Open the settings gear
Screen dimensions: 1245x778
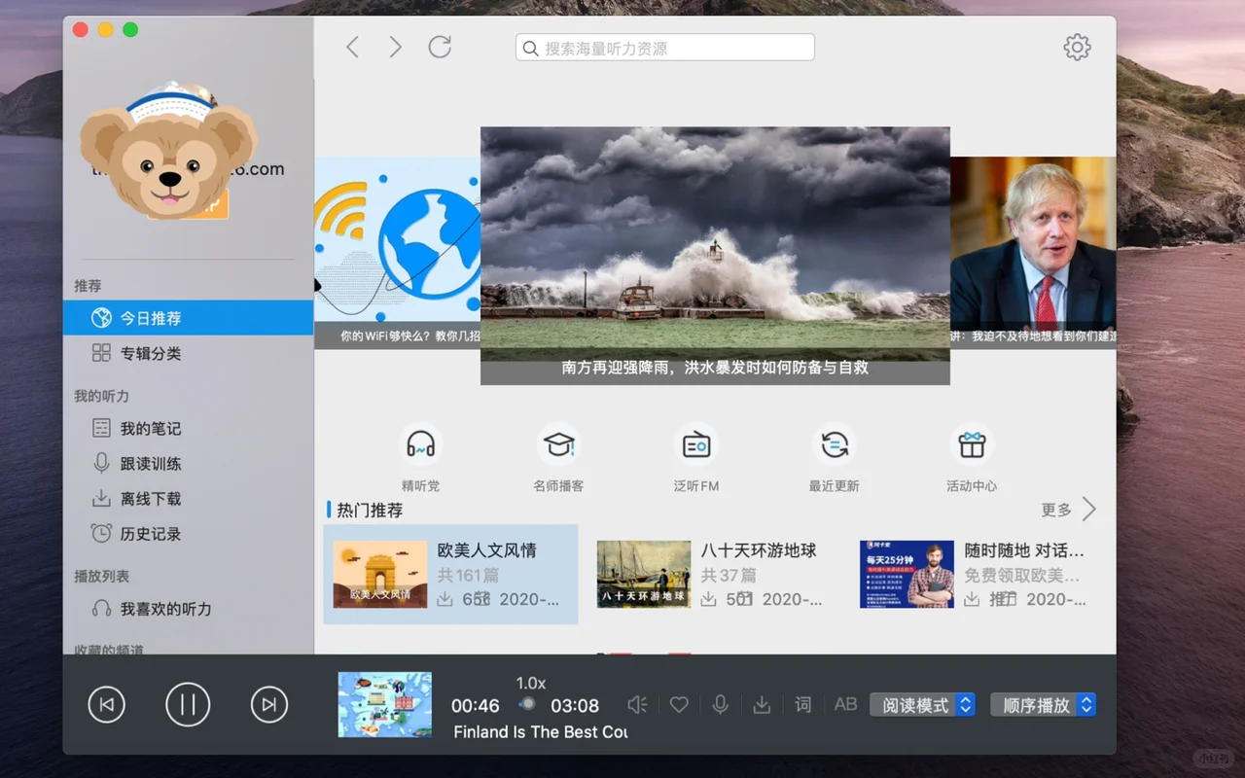point(1077,47)
